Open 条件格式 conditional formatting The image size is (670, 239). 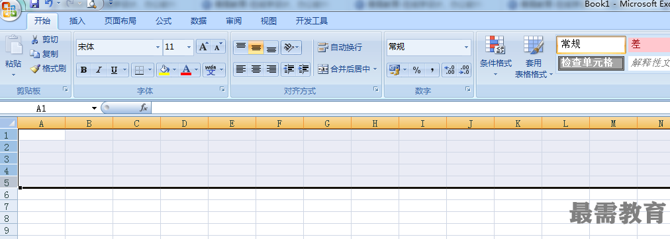click(496, 56)
